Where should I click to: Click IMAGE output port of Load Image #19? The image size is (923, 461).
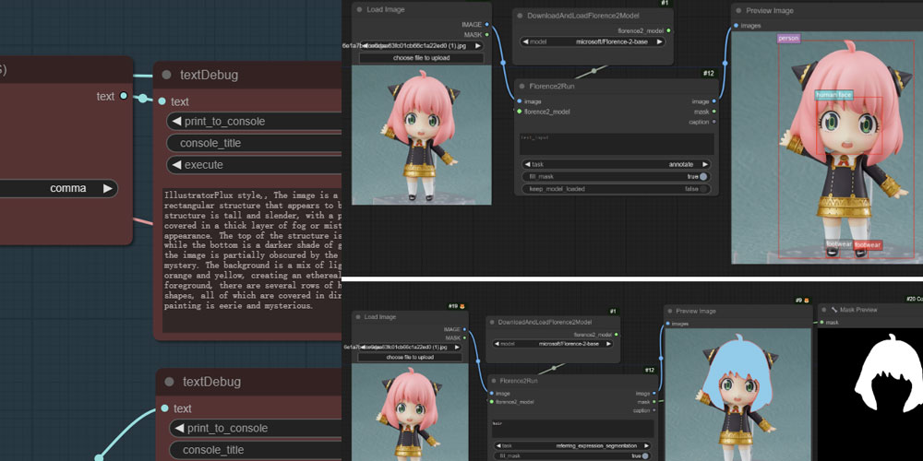point(464,329)
